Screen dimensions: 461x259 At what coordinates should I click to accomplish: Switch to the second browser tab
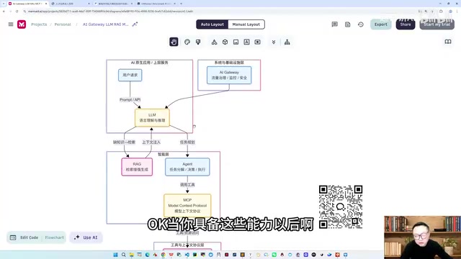pos(70,4)
